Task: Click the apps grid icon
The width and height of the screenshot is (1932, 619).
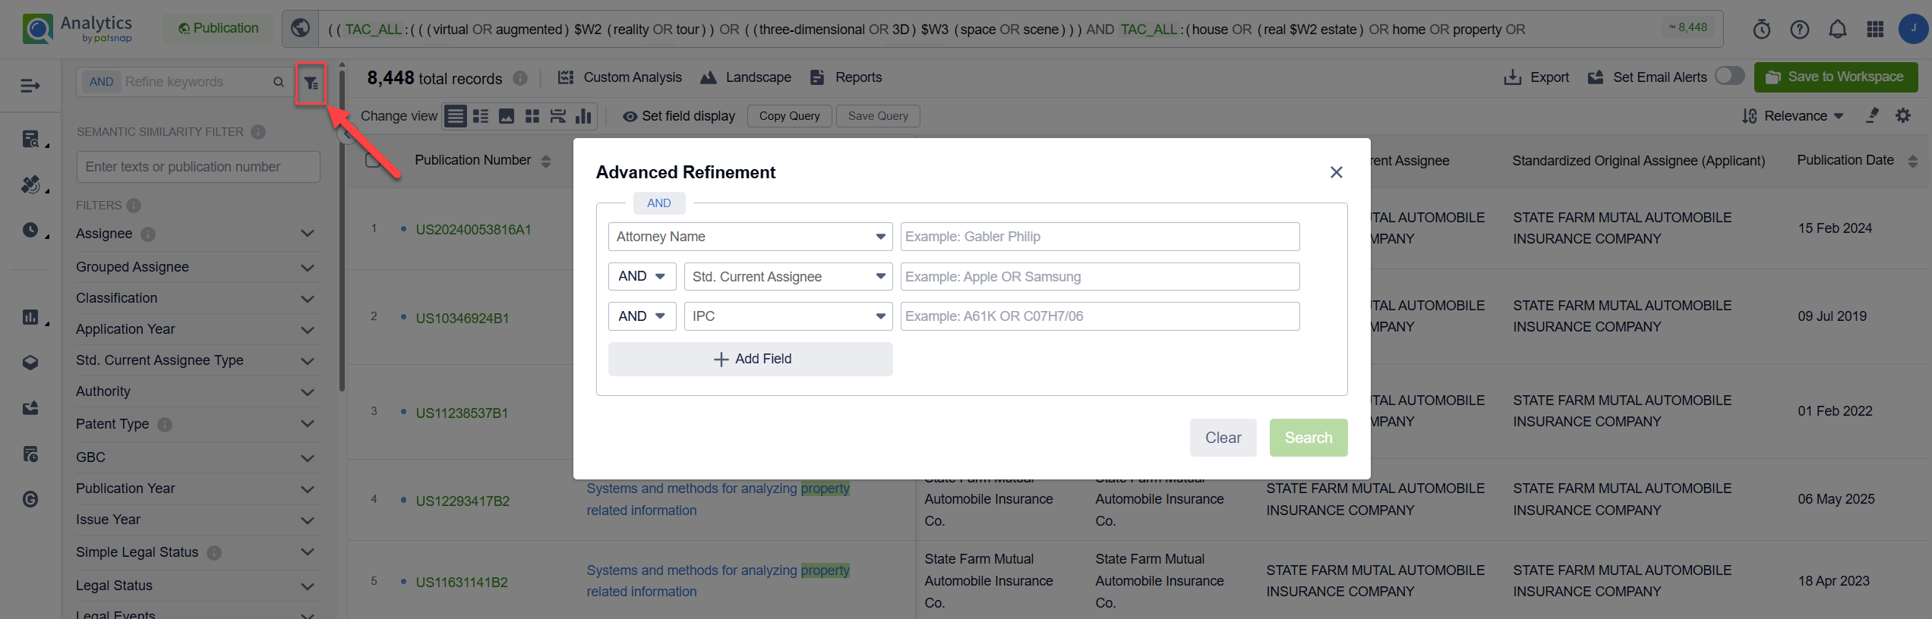Action: [1875, 30]
